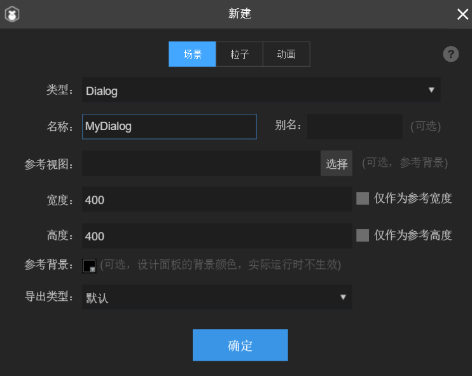Switch to the 场景 tab
The height and width of the screenshot is (376, 472).
[x=192, y=54]
